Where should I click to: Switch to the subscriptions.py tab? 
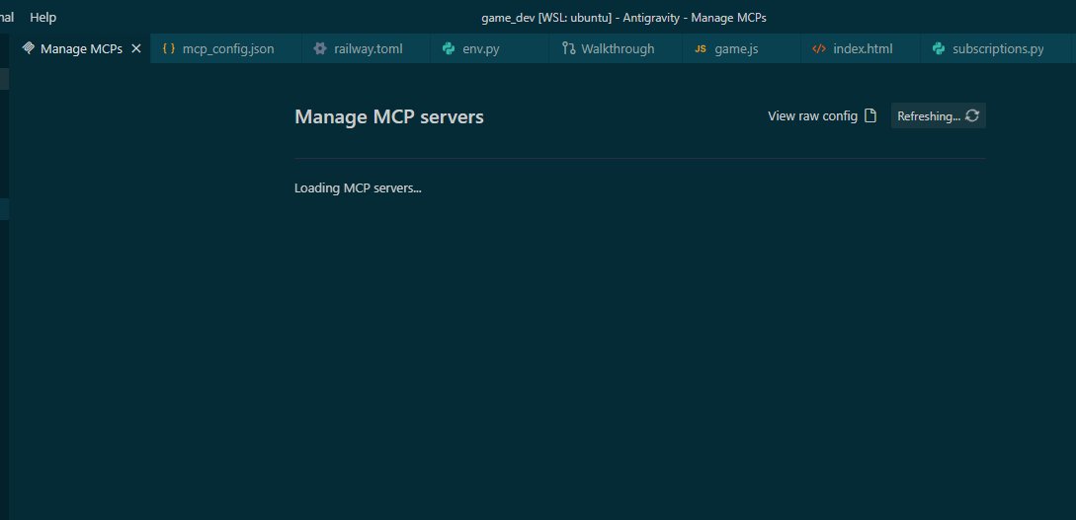(x=996, y=48)
